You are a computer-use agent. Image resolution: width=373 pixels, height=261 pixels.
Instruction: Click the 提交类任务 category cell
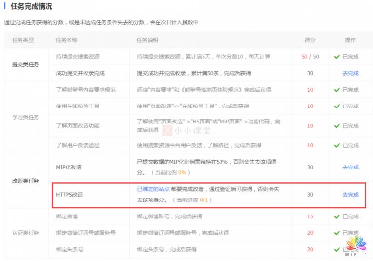click(x=25, y=64)
